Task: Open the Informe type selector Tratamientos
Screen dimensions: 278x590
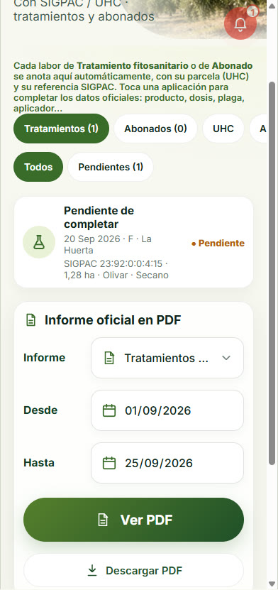Action: coord(167,358)
